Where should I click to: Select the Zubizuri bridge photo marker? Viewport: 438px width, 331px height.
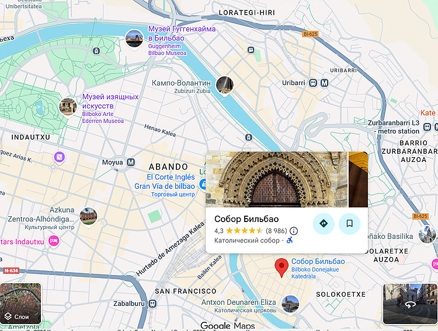pyautogui.click(x=224, y=85)
